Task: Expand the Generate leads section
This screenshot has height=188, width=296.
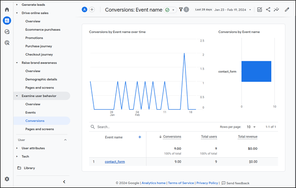Action: click(17, 4)
